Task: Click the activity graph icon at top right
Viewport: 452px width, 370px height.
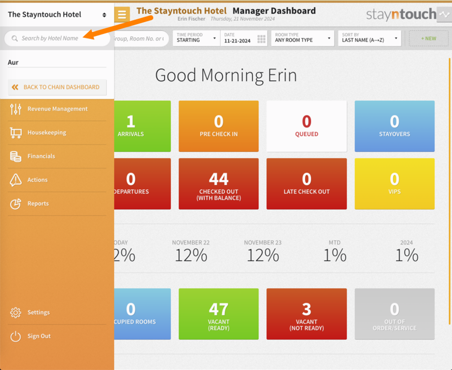Action: [x=444, y=14]
